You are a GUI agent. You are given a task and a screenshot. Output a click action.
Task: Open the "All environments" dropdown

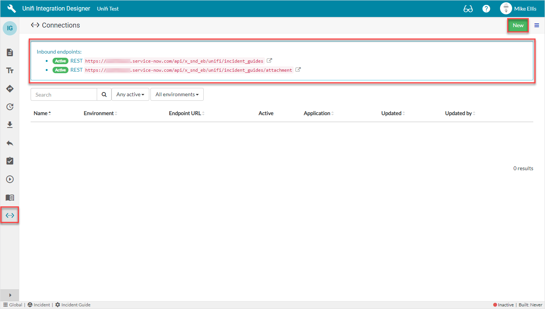(177, 94)
